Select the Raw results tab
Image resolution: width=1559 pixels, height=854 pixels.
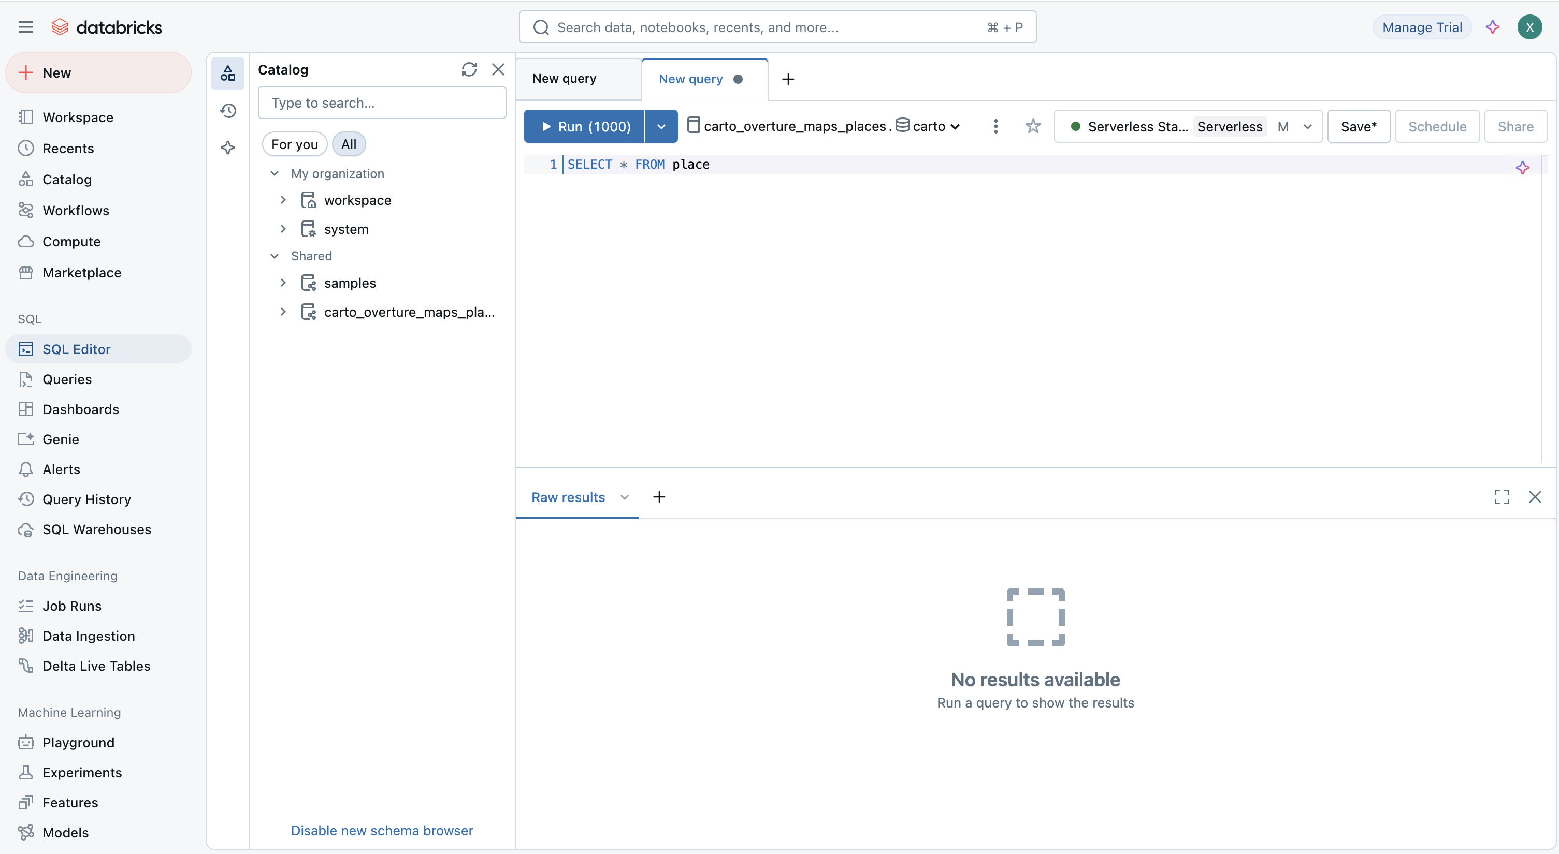click(568, 497)
